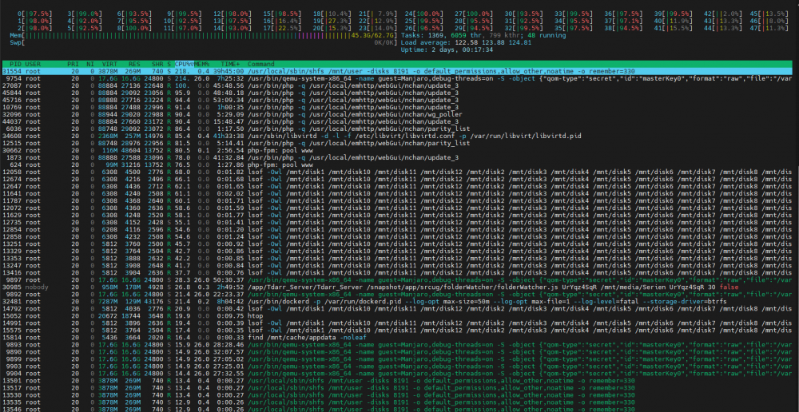The image size is (799, 412).
Task: Sort by the USER column header
Action: pyautogui.click(x=33, y=64)
